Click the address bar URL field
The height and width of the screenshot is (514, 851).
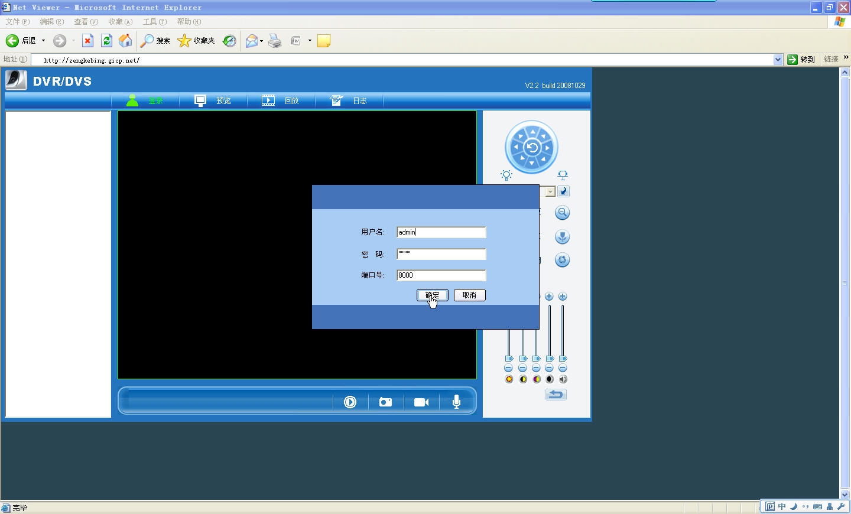408,60
